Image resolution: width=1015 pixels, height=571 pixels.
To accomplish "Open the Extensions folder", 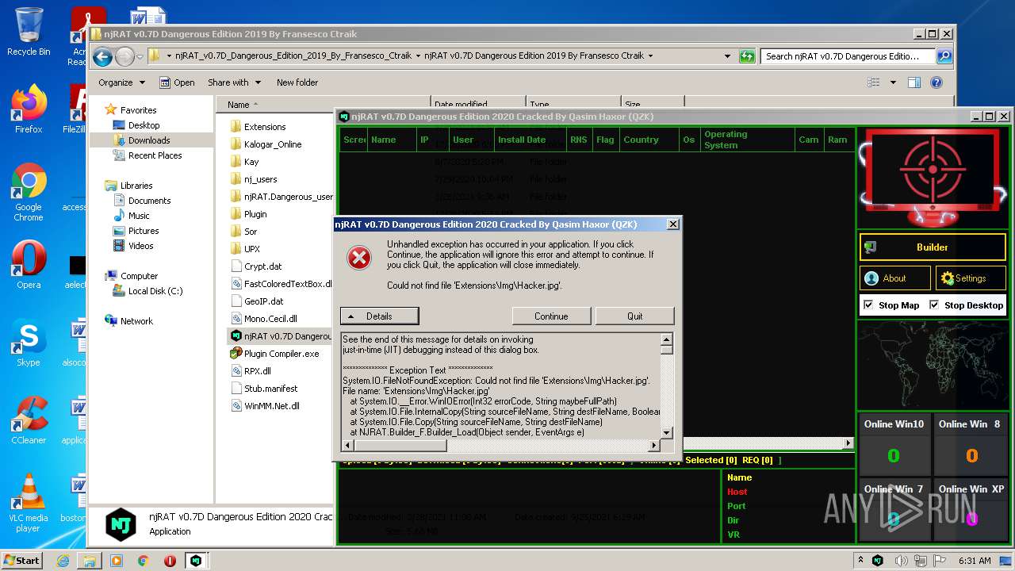I will pyautogui.click(x=265, y=127).
